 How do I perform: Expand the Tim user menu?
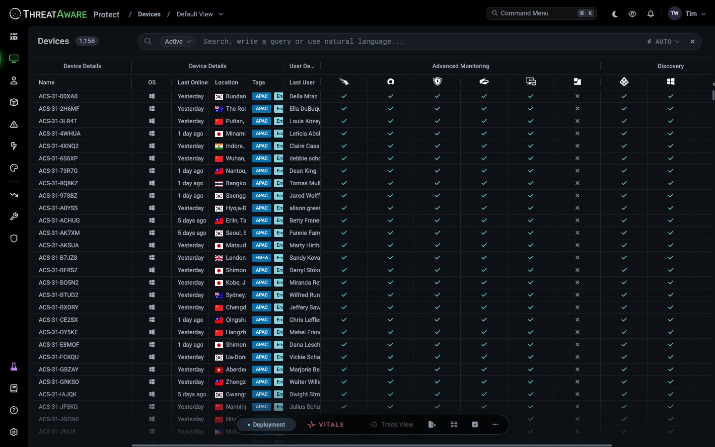point(688,14)
